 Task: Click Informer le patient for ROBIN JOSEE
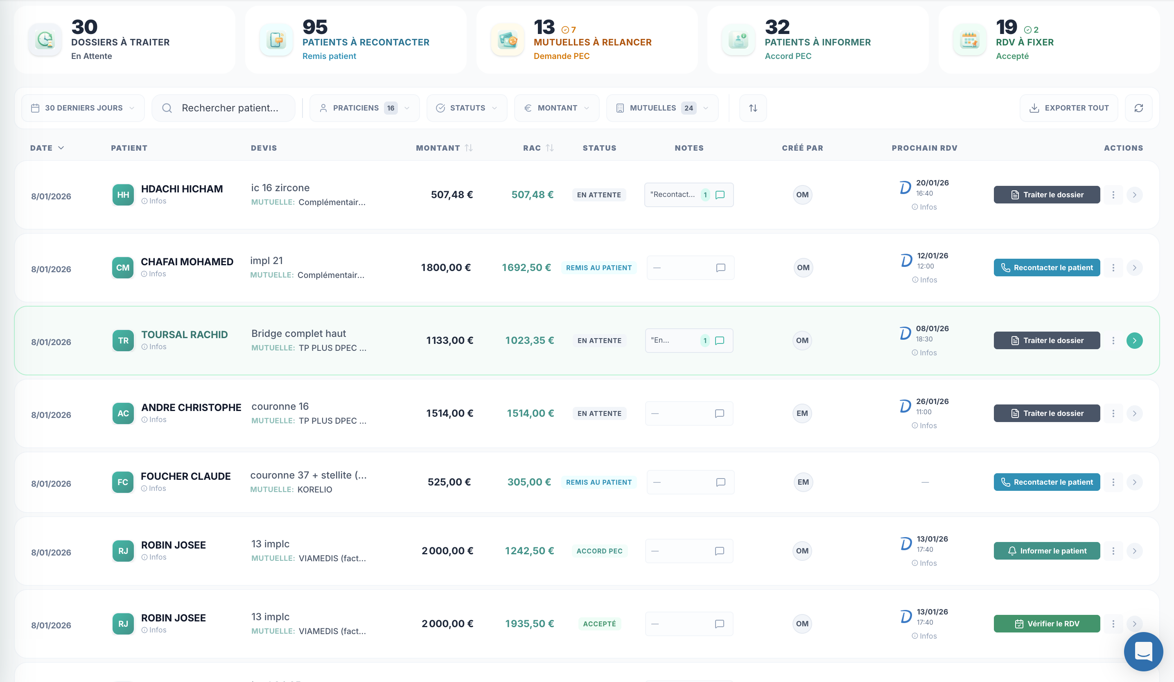pyautogui.click(x=1047, y=551)
